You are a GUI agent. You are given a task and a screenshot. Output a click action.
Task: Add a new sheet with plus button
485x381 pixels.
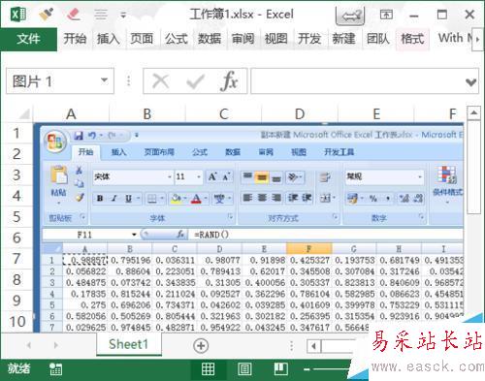(x=201, y=345)
